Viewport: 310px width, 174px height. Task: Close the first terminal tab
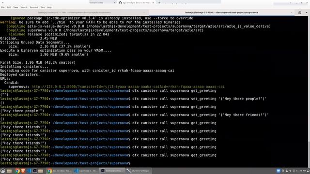pyautogui.click(x=144, y=13)
